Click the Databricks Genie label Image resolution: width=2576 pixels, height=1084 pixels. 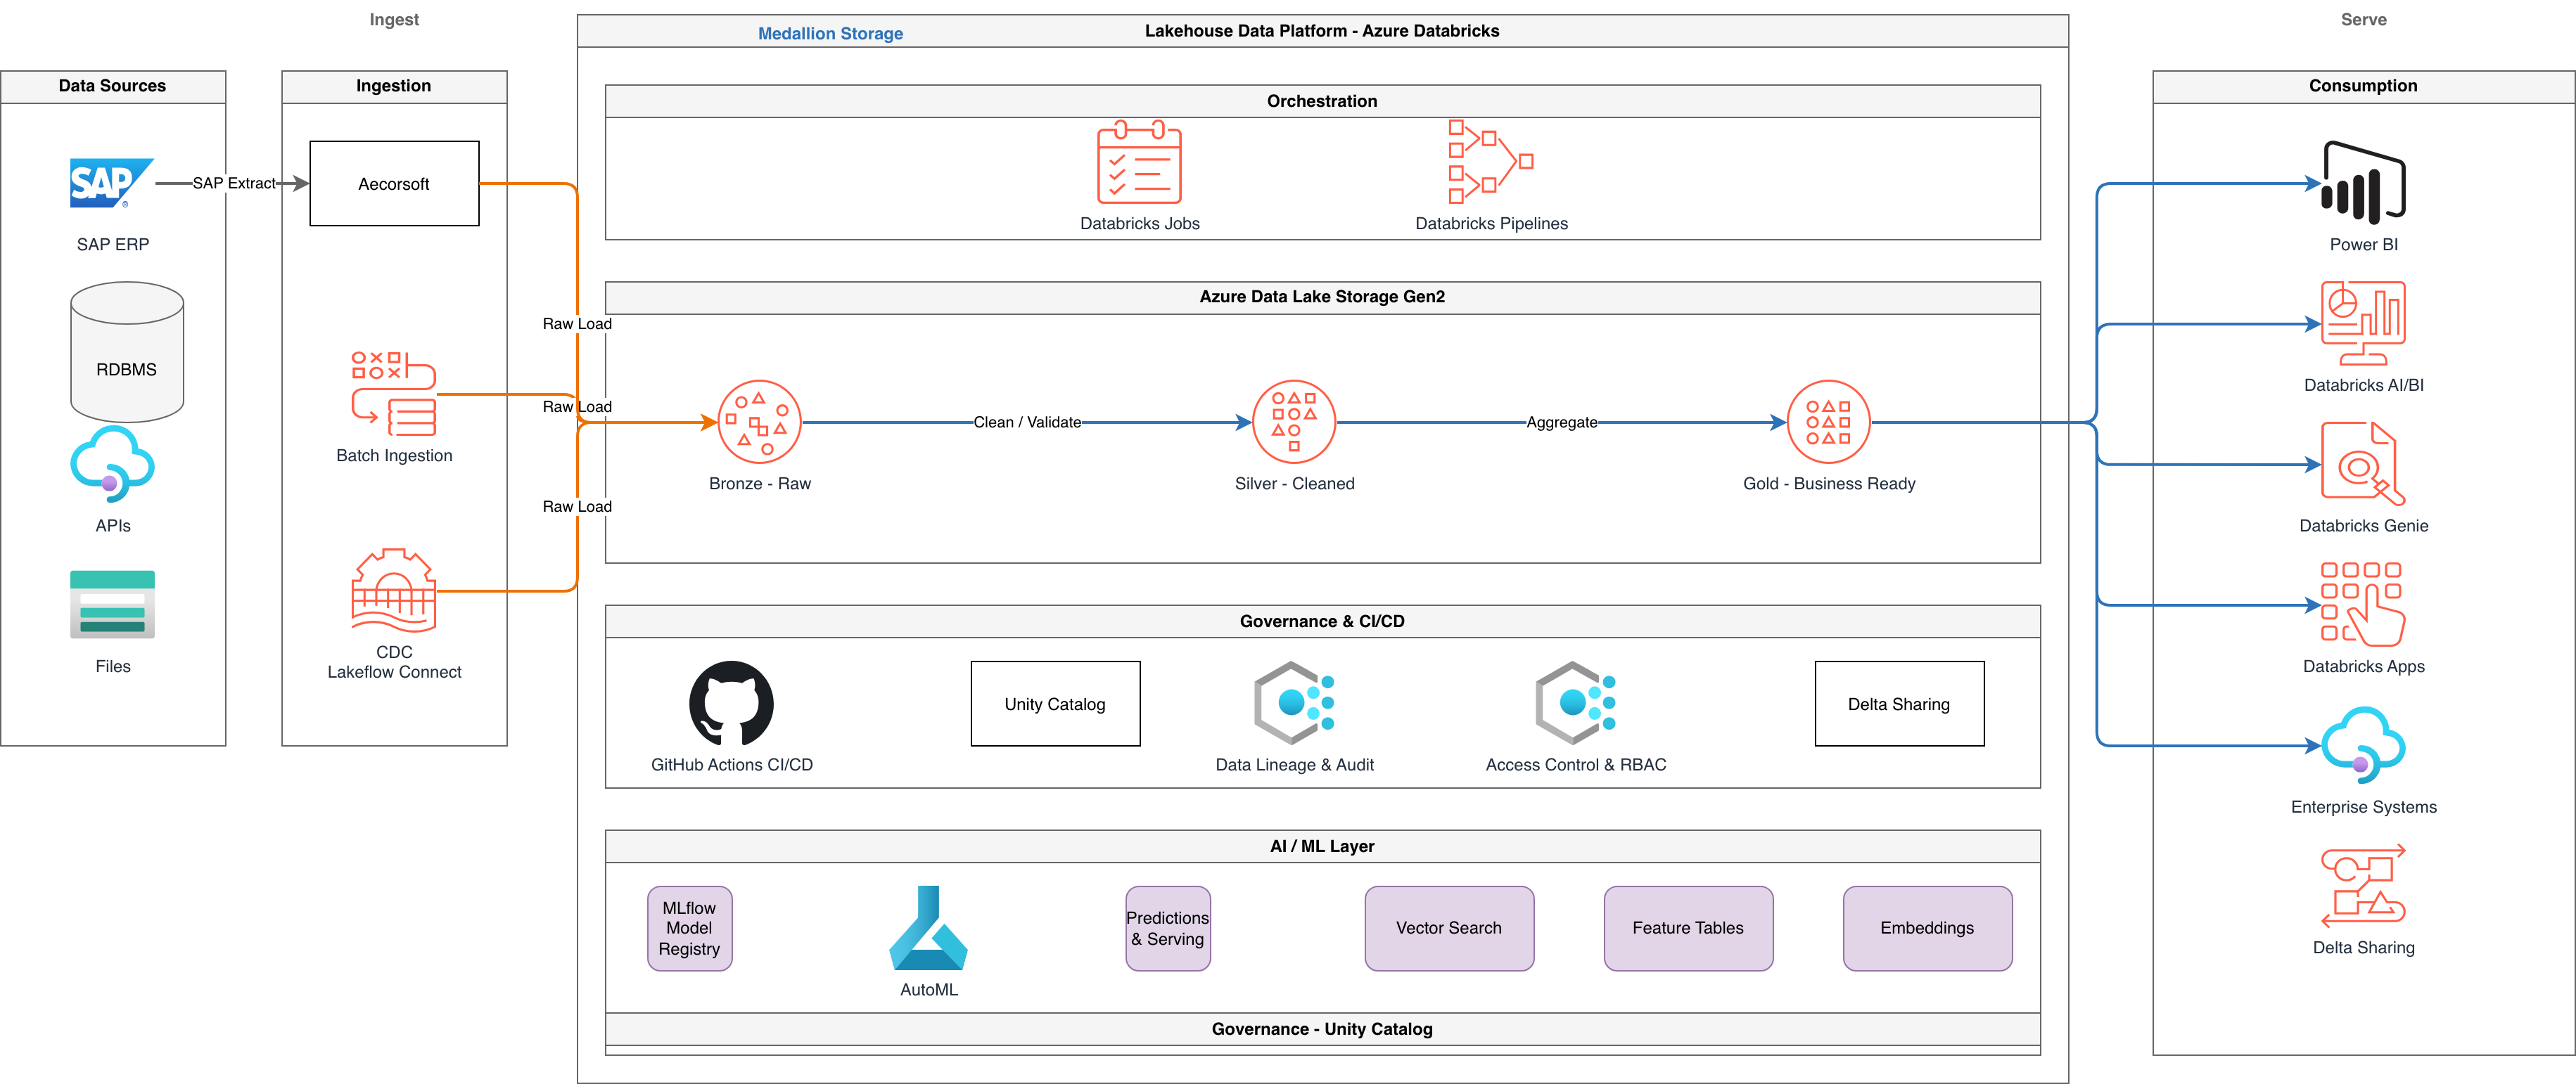tap(2363, 526)
